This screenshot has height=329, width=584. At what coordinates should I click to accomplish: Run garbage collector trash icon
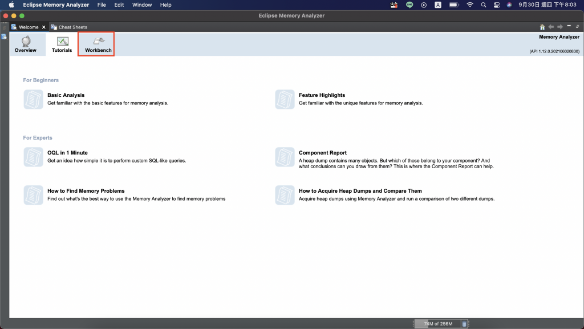click(464, 324)
